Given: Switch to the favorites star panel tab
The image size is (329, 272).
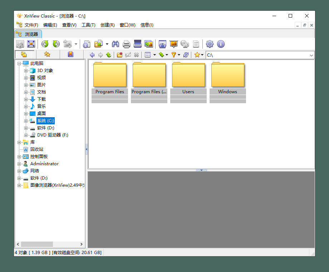Looking at the screenshot, I should click(47, 54).
